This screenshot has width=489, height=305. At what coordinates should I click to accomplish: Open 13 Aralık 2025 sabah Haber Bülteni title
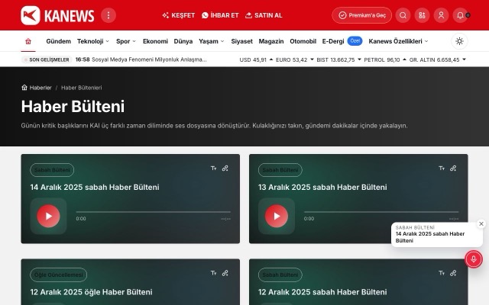[x=322, y=187]
